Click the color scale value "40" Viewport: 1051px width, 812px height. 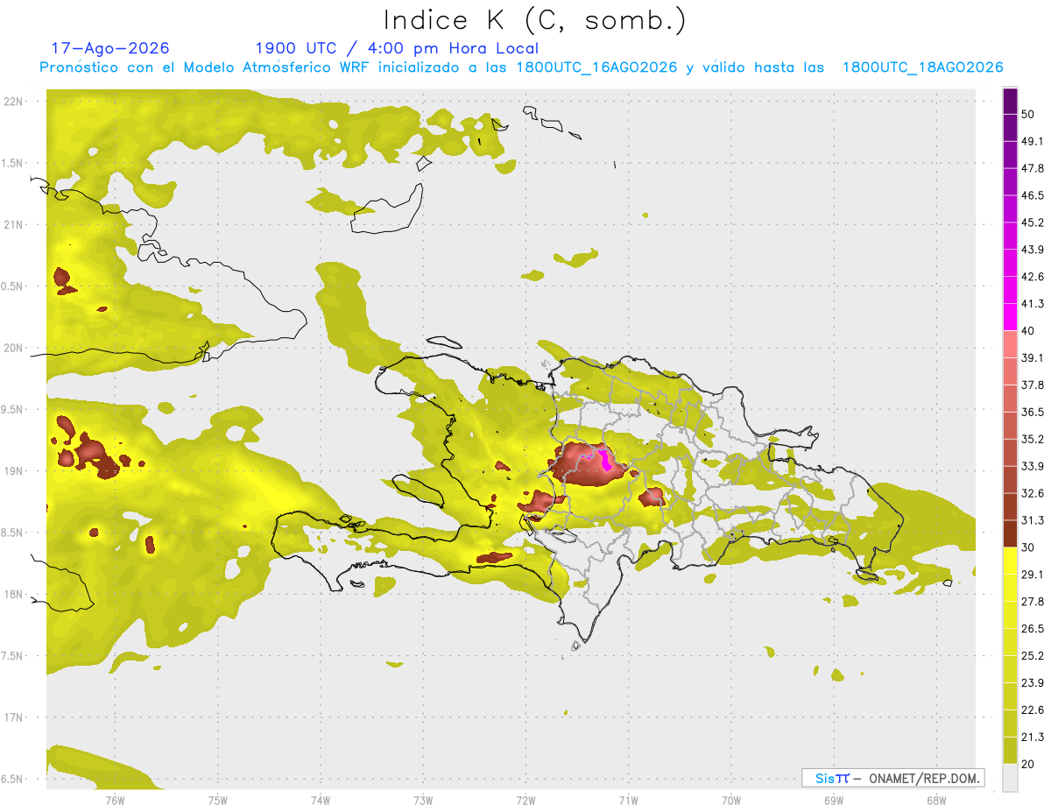pos(1028,331)
